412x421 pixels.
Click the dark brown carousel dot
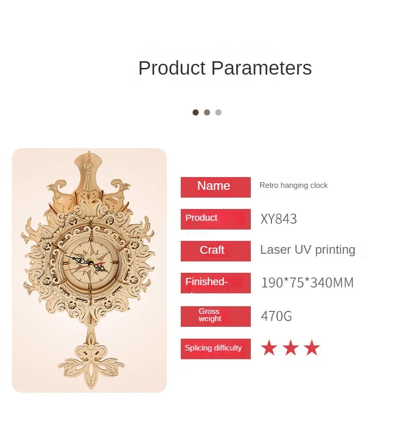tap(196, 113)
